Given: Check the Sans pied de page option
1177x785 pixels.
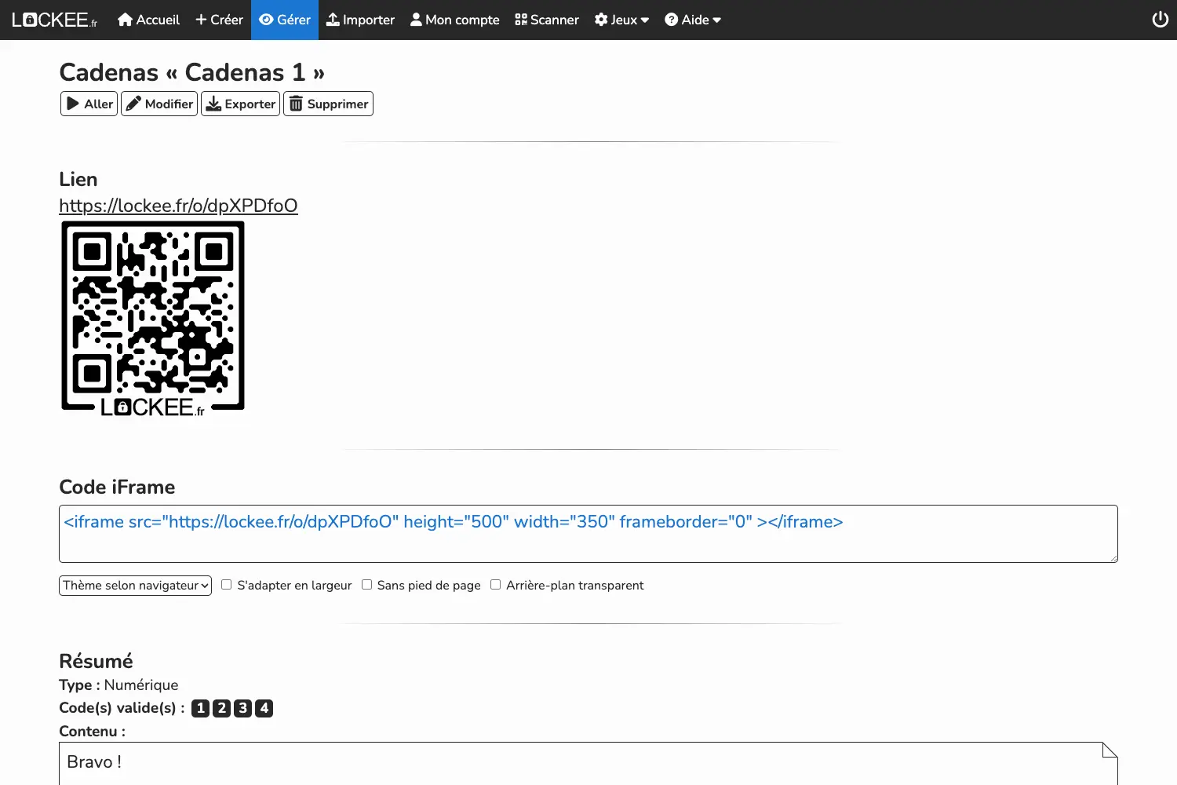Looking at the screenshot, I should (x=366, y=585).
